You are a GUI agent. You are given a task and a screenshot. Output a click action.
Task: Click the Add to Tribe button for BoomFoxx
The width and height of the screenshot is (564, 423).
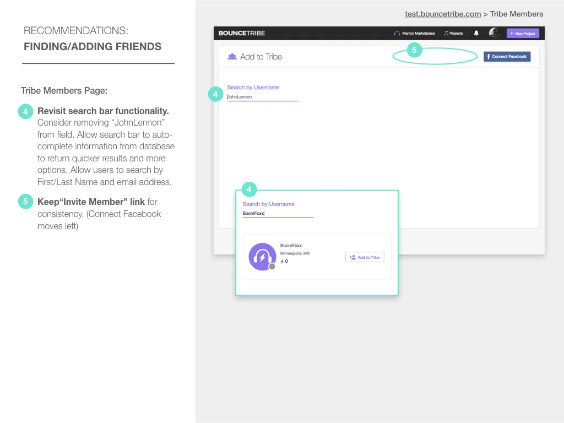click(365, 257)
